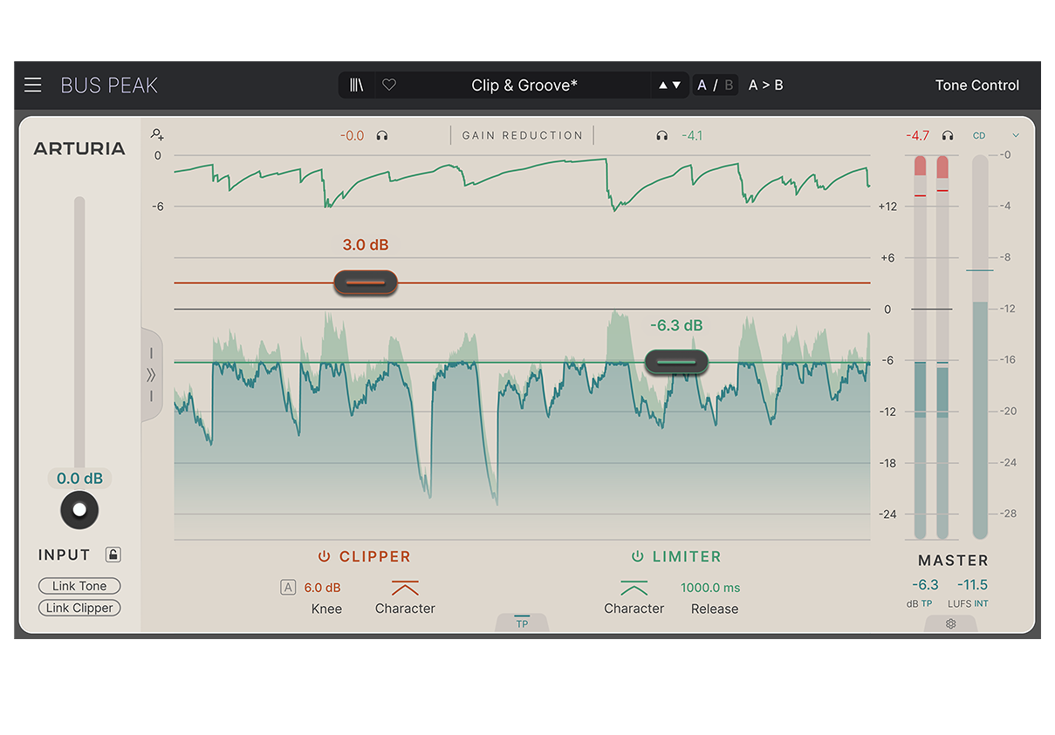Click the master output headphone icon
Viewport: 1055px width, 735px height.
(948, 136)
